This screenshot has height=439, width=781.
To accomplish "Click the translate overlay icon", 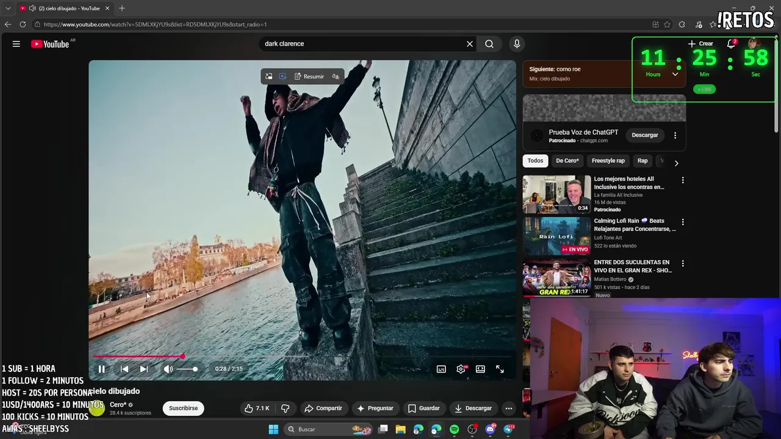I will (336, 76).
